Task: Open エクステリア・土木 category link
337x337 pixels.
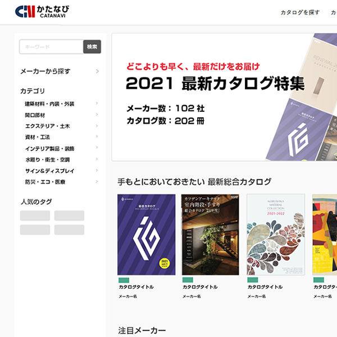Action: 48,126
